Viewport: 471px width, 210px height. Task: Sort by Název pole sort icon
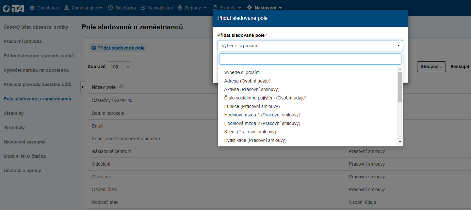click(121, 87)
